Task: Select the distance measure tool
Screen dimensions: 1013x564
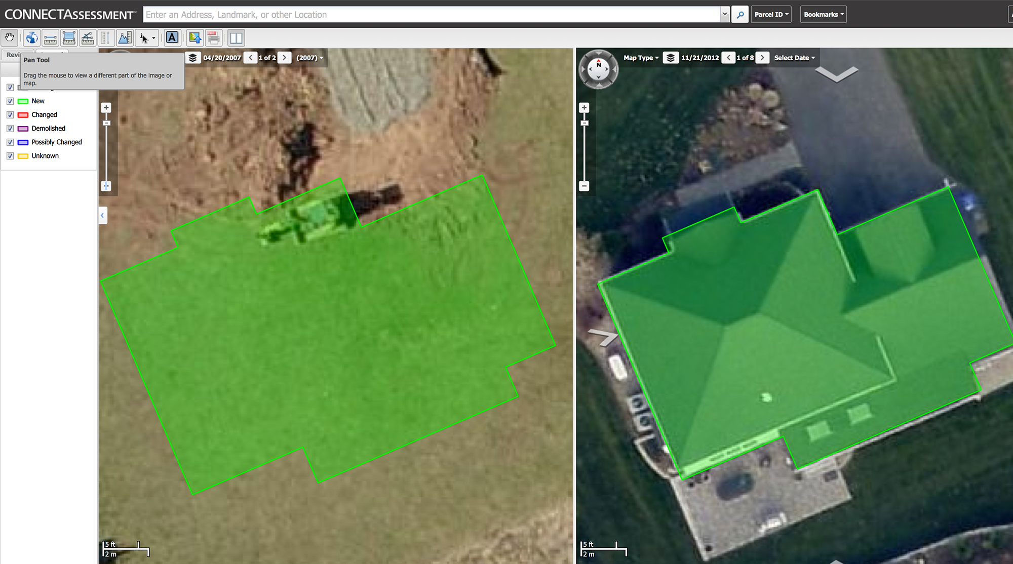Action: point(50,38)
